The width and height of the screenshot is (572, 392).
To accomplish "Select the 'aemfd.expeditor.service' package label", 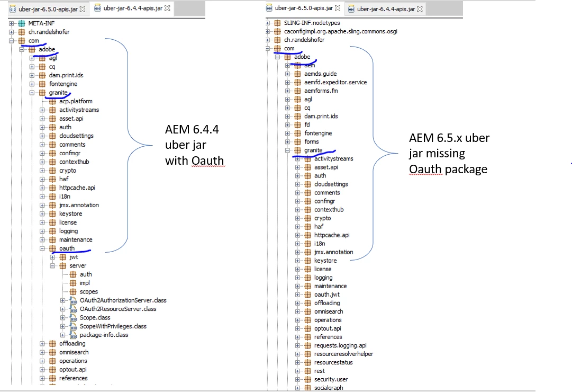I will (x=335, y=82).
